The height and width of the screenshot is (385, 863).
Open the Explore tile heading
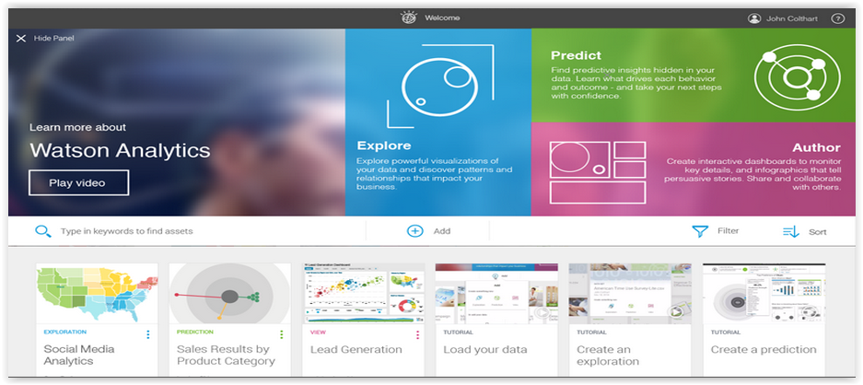[384, 146]
